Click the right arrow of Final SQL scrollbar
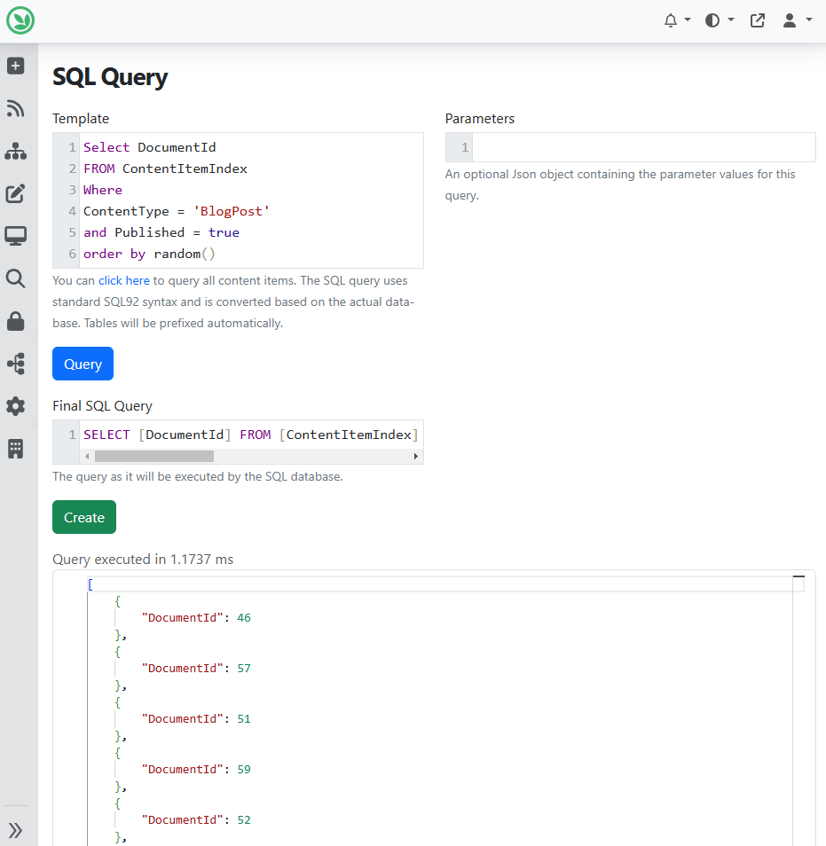Viewport: 826px width, 846px height. pos(416,457)
